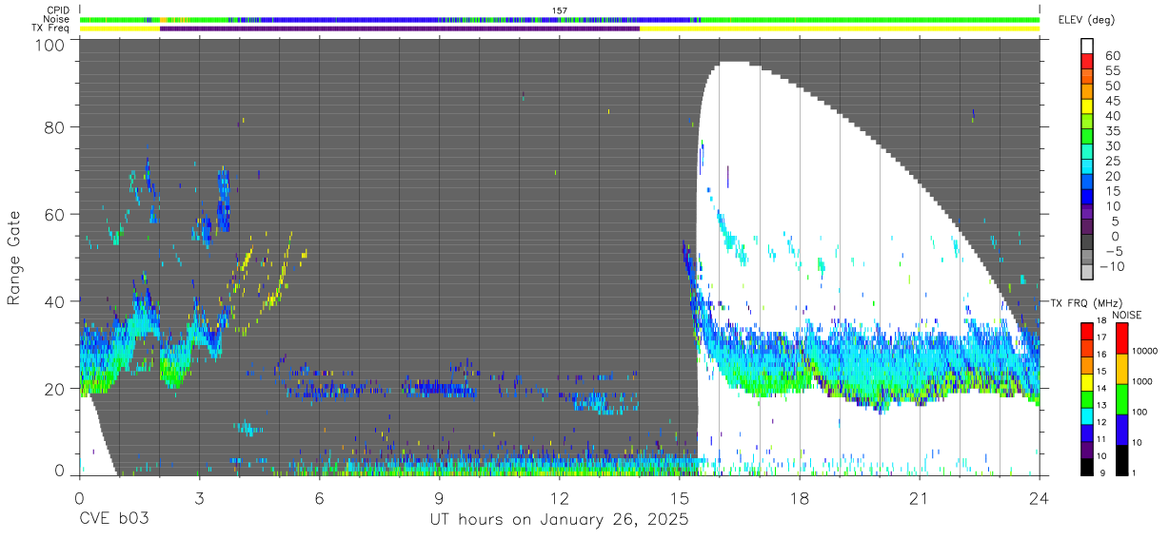Select the yellow 14 MHz TX FRQ swatch
Screen dimensions: 1169x539
(x=1087, y=382)
